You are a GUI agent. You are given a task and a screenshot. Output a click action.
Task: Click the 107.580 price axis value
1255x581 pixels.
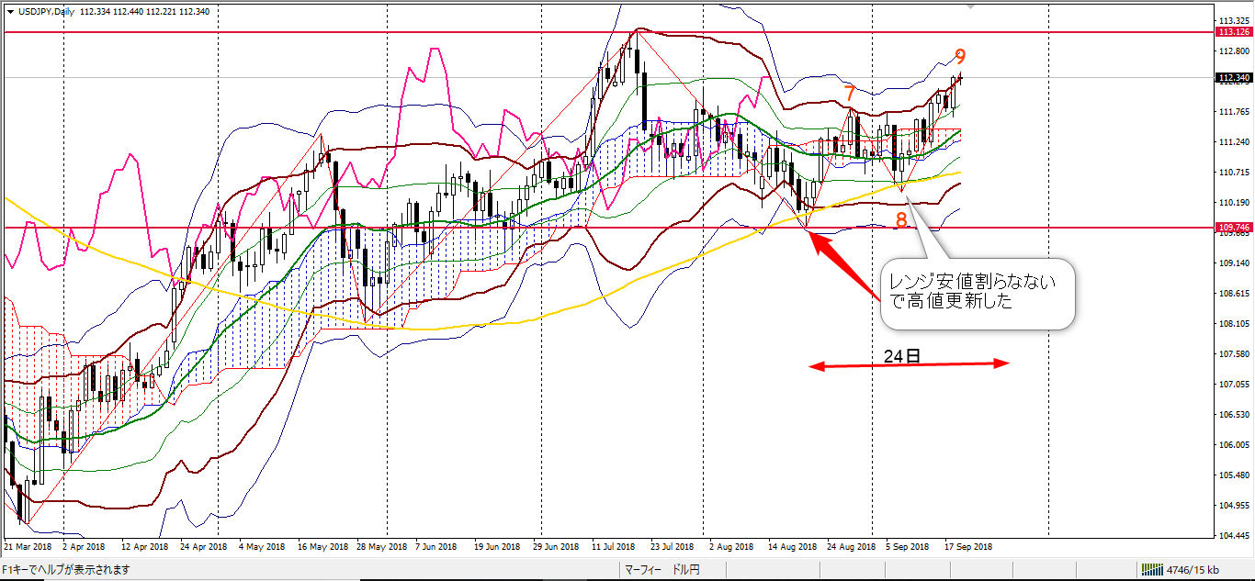click(x=1233, y=353)
